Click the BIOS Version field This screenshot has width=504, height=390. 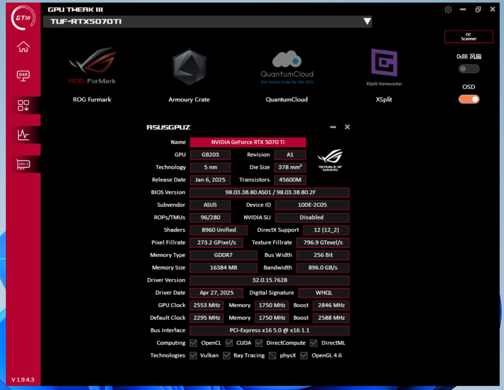(269, 192)
